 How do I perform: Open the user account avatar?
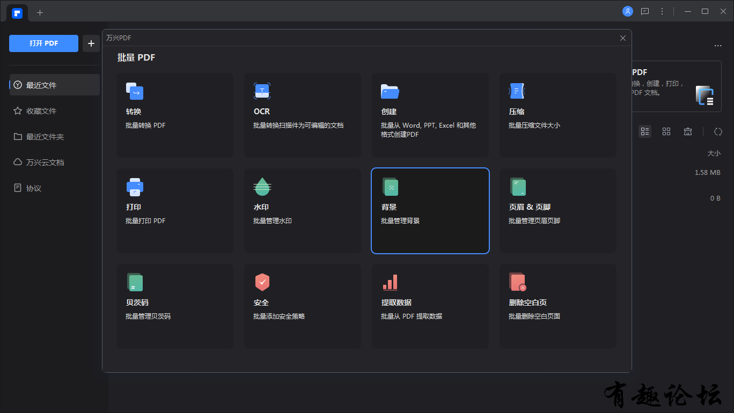click(x=628, y=11)
